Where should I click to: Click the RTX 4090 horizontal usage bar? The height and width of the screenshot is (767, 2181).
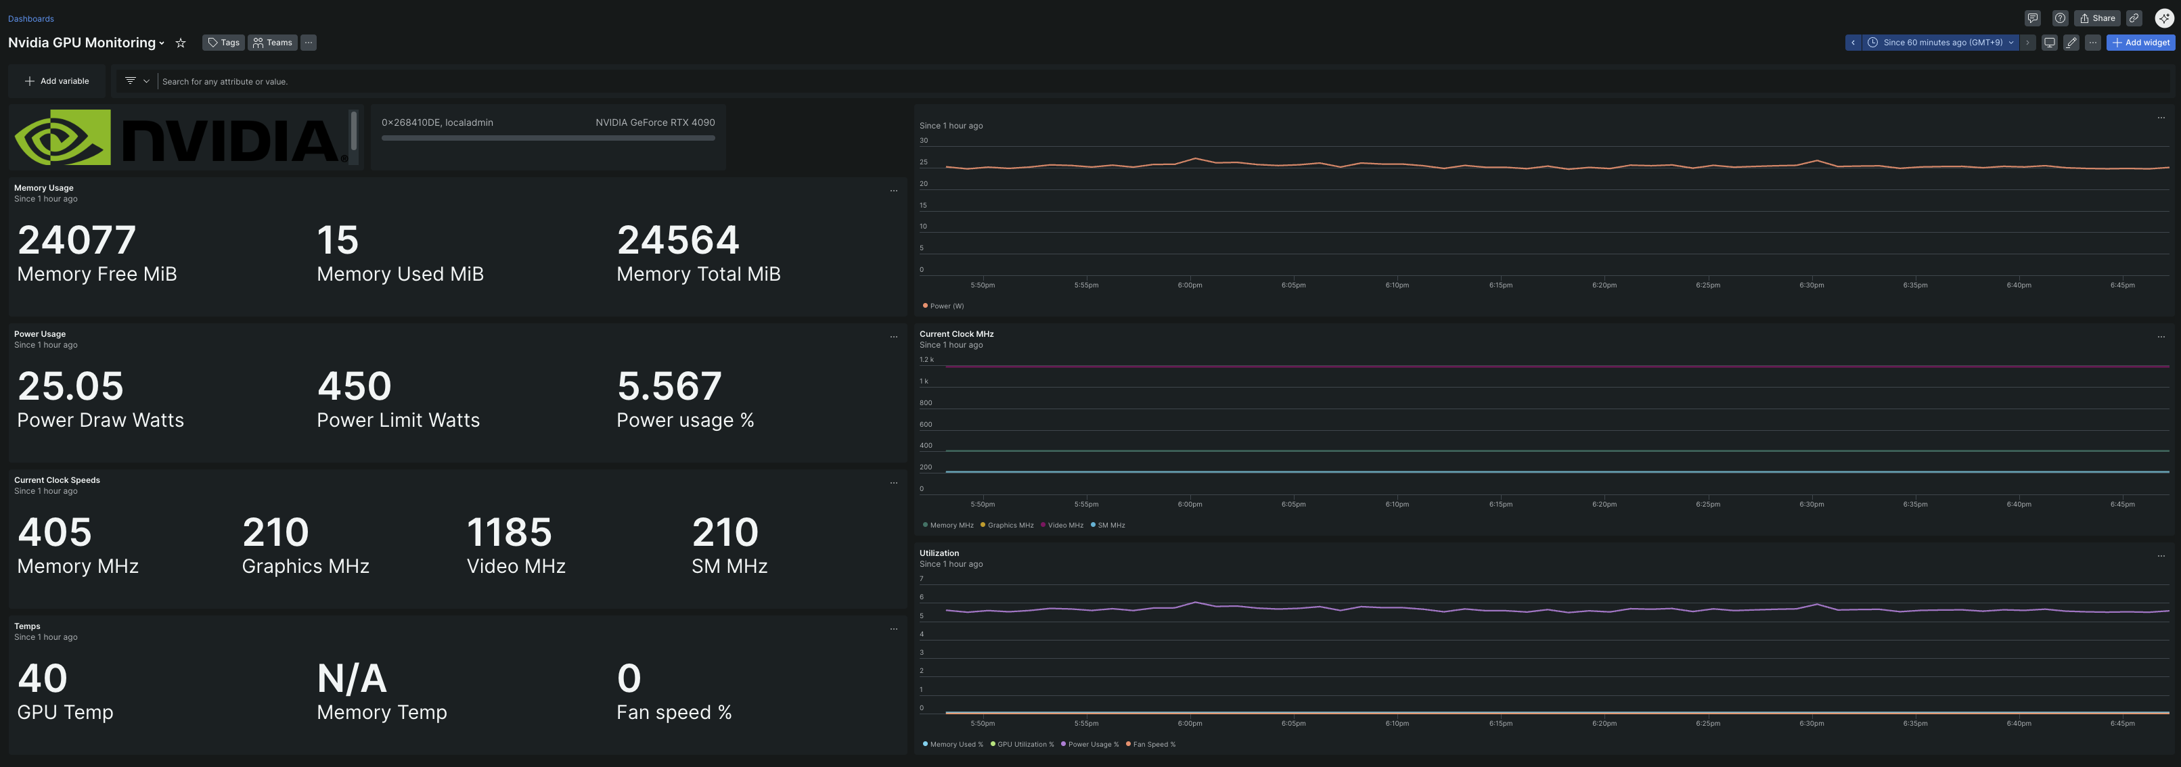tap(548, 138)
